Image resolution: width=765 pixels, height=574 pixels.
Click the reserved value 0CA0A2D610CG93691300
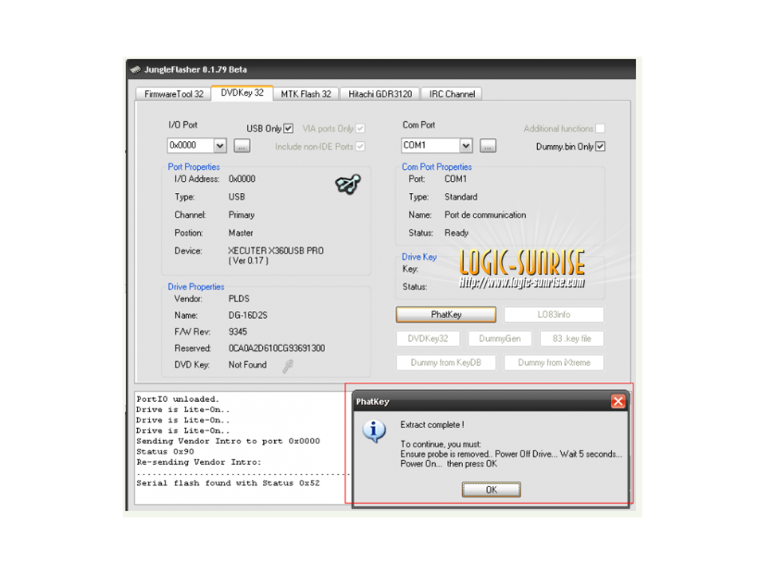point(277,348)
